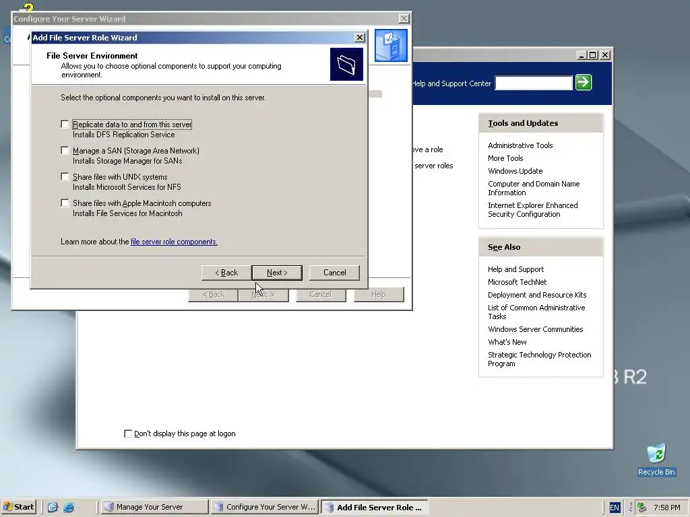Minimize the Manage Your Server window
690x517 pixels.
[581, 55]
